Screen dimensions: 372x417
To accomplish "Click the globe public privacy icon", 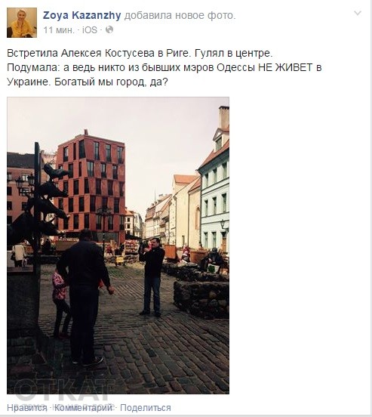I will [x=109, y=29].
